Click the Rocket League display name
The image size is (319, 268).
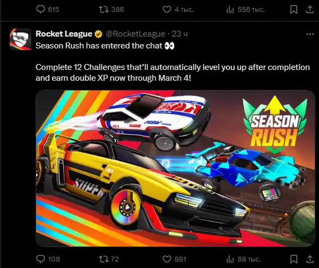[64, 34]
